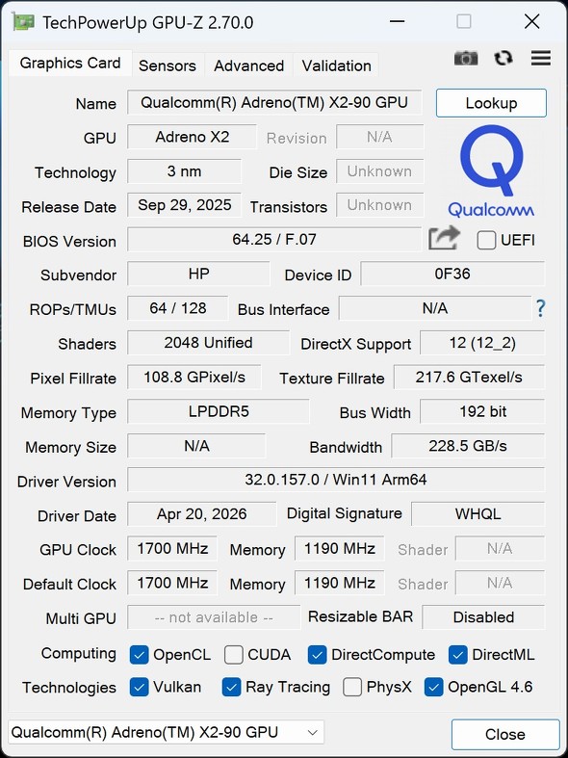
Task: Click the Digital Signature field WHQL
Action: [x=478, y=514]
